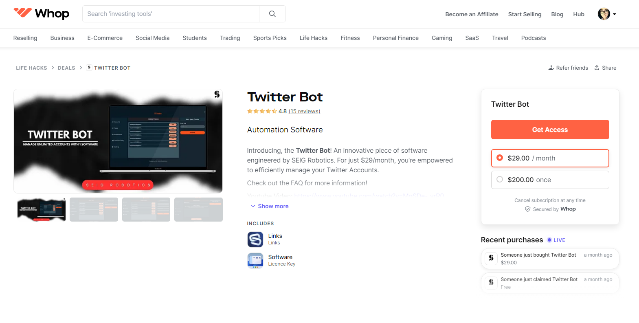The width and height of the screenshot is (639, 323).
Task: Click the 'INCLUDES' section label
Action: point(261,224)
